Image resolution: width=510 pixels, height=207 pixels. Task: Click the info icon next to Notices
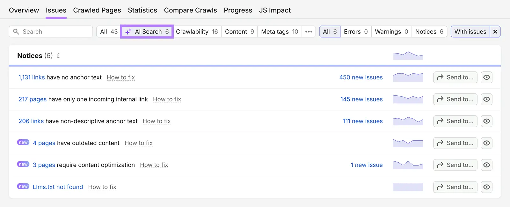point(58,55)
